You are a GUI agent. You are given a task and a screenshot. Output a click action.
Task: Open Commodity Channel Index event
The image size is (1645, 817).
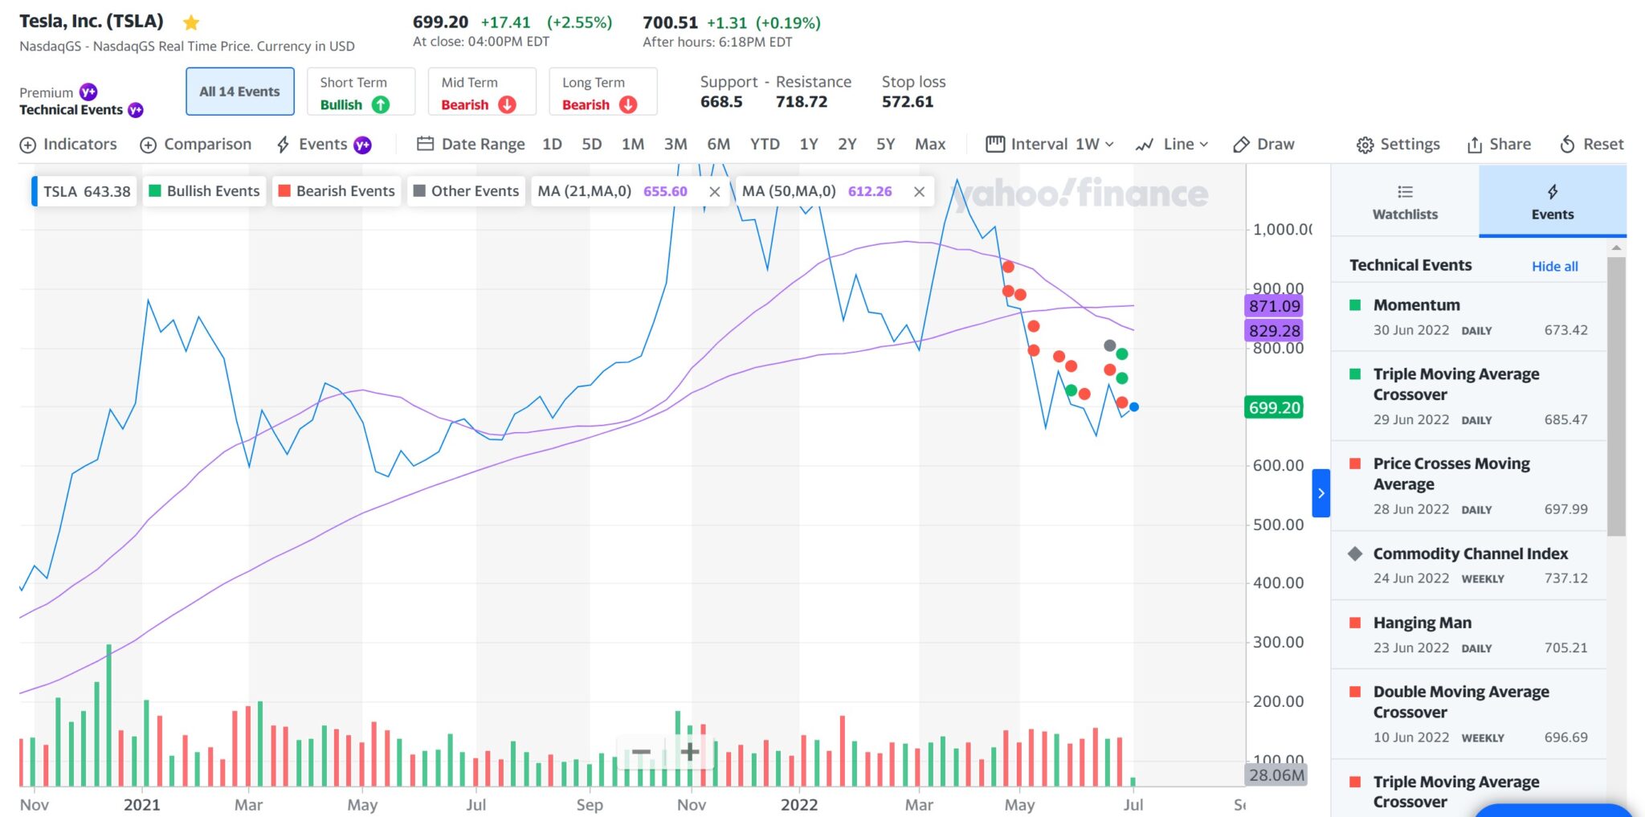point(1468,565)
